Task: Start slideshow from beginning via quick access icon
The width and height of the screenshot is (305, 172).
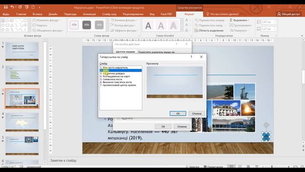Action: (27, 7)
